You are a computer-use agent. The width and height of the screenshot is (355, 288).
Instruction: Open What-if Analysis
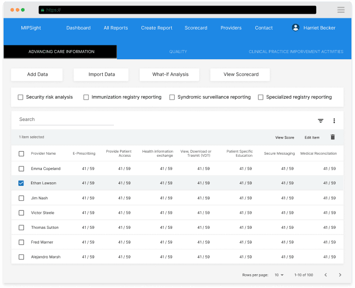[170, 75]
